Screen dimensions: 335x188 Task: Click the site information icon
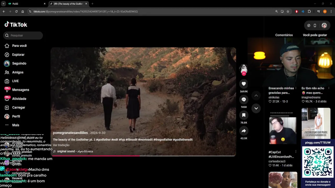click(30, 11)
